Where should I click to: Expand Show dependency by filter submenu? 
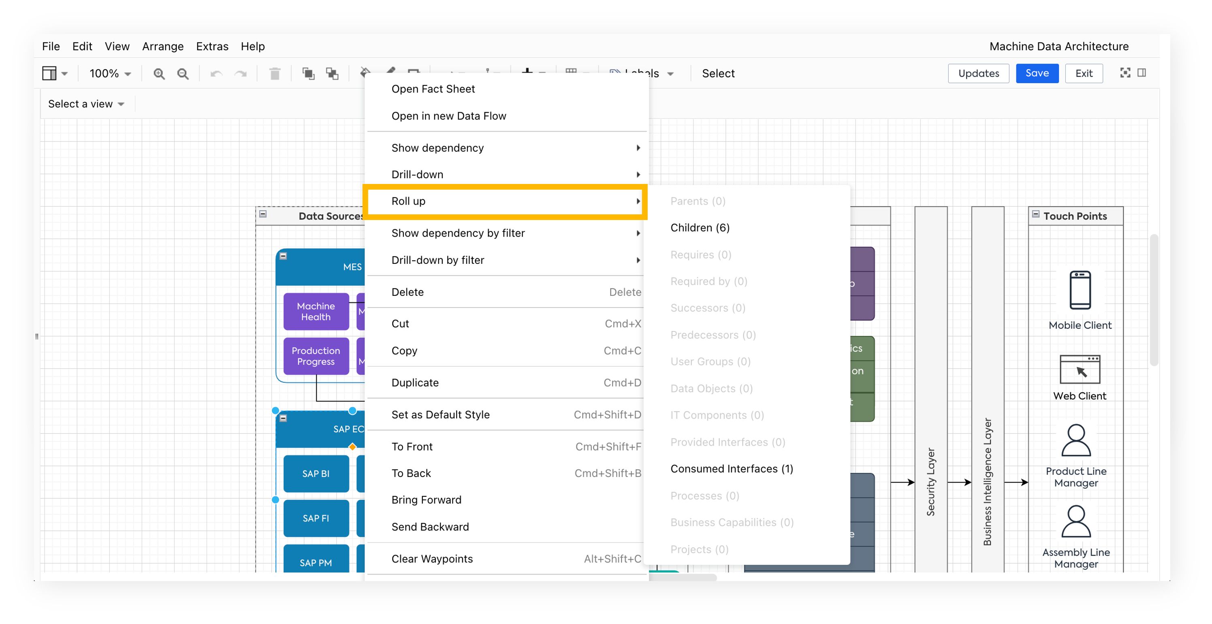[506, 233]
